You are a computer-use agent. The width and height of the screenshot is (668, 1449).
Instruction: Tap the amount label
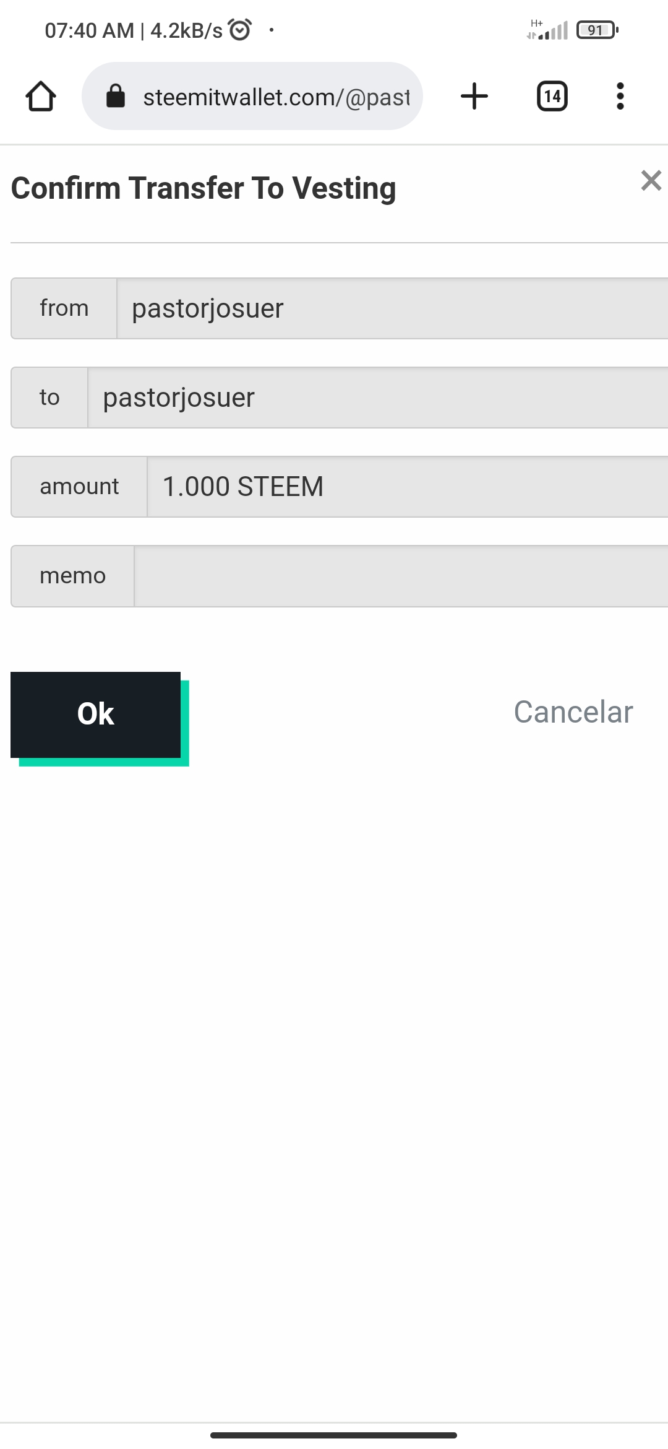click(x=79, y=487)
